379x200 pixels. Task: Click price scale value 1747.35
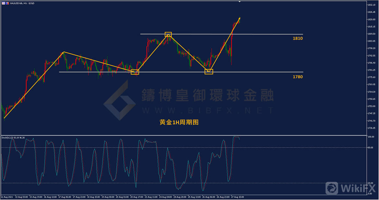click(371, 113)
